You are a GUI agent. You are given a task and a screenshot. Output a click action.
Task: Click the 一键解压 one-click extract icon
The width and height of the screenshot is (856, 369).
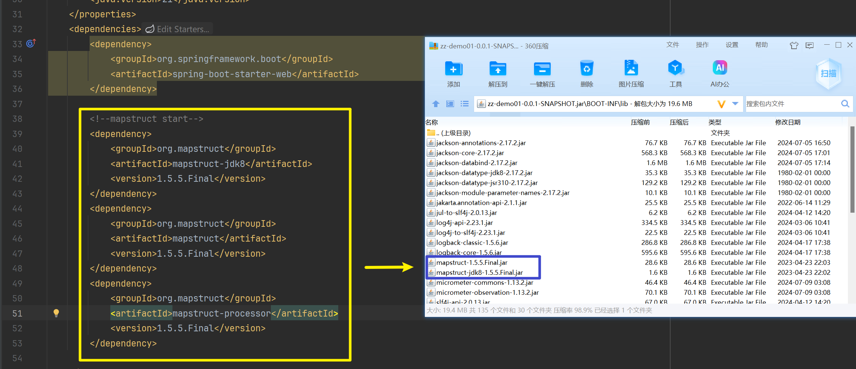pos(543,72)
